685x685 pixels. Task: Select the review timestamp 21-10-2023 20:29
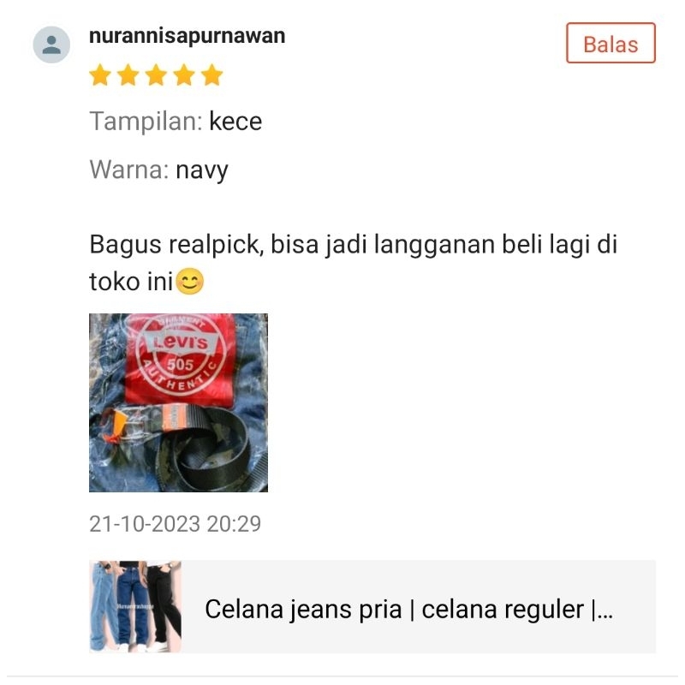[176, 523]
